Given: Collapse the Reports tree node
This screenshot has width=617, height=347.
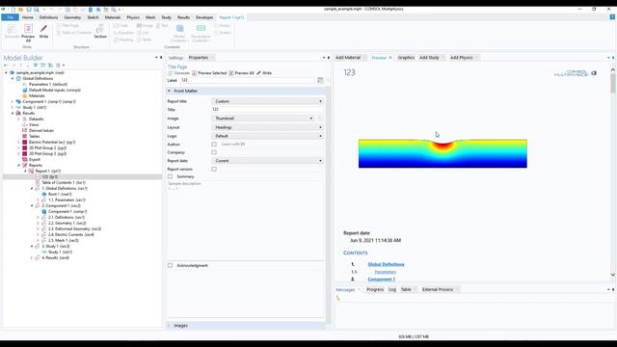Looking at the screenshot, I should (x=19, y=165).
